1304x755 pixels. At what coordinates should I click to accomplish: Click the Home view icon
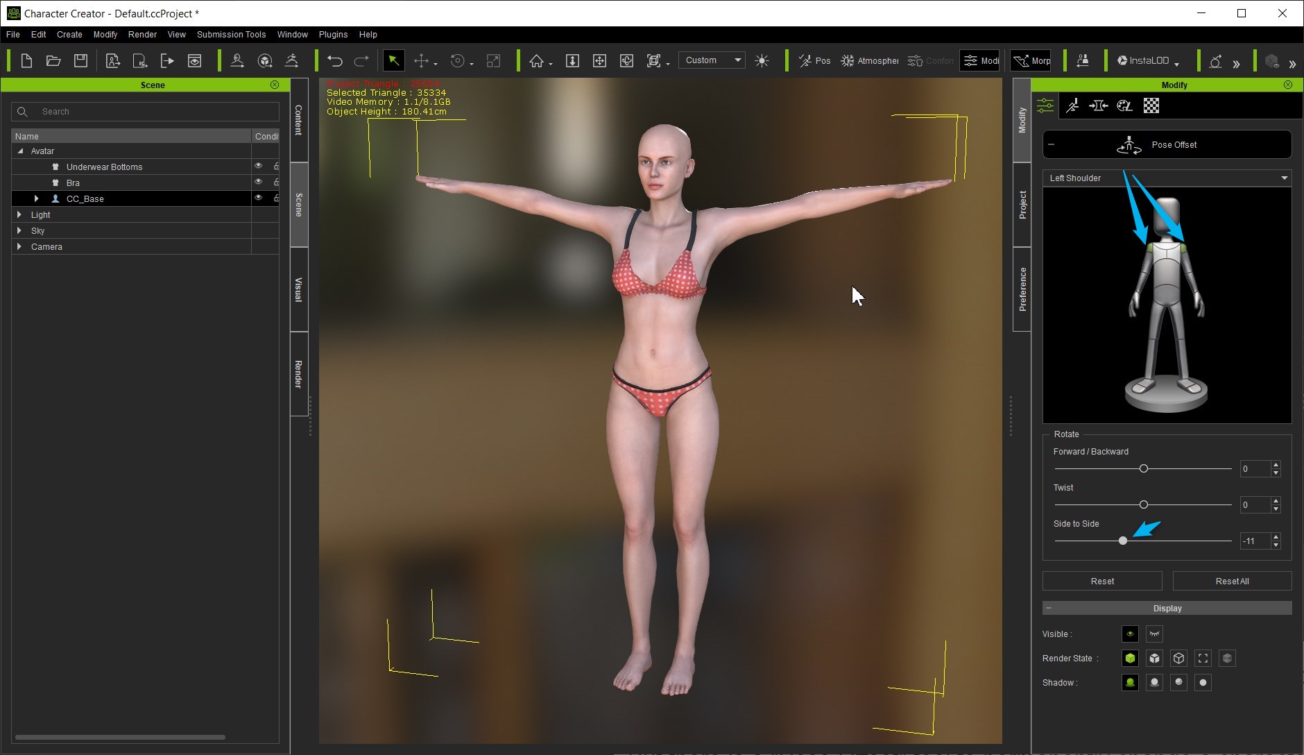pos(536,61)
